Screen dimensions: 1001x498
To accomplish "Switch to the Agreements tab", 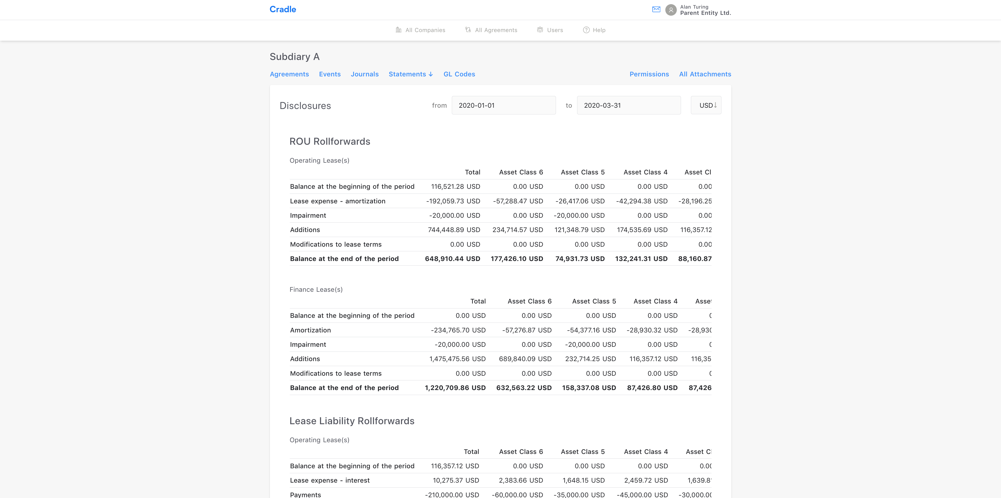I will pyautogui.click(x=289, y=74).
